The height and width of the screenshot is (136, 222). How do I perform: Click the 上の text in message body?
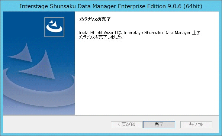tap(196, 33)
